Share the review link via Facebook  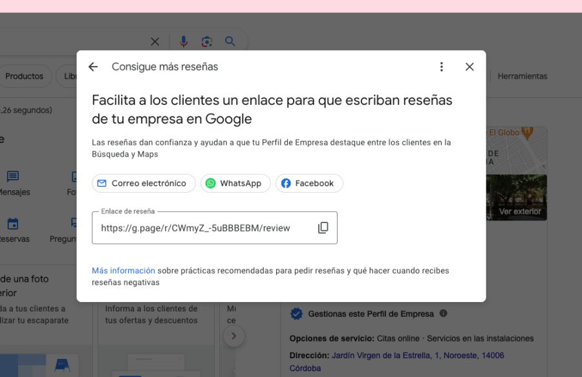click(x=309, y=183)
